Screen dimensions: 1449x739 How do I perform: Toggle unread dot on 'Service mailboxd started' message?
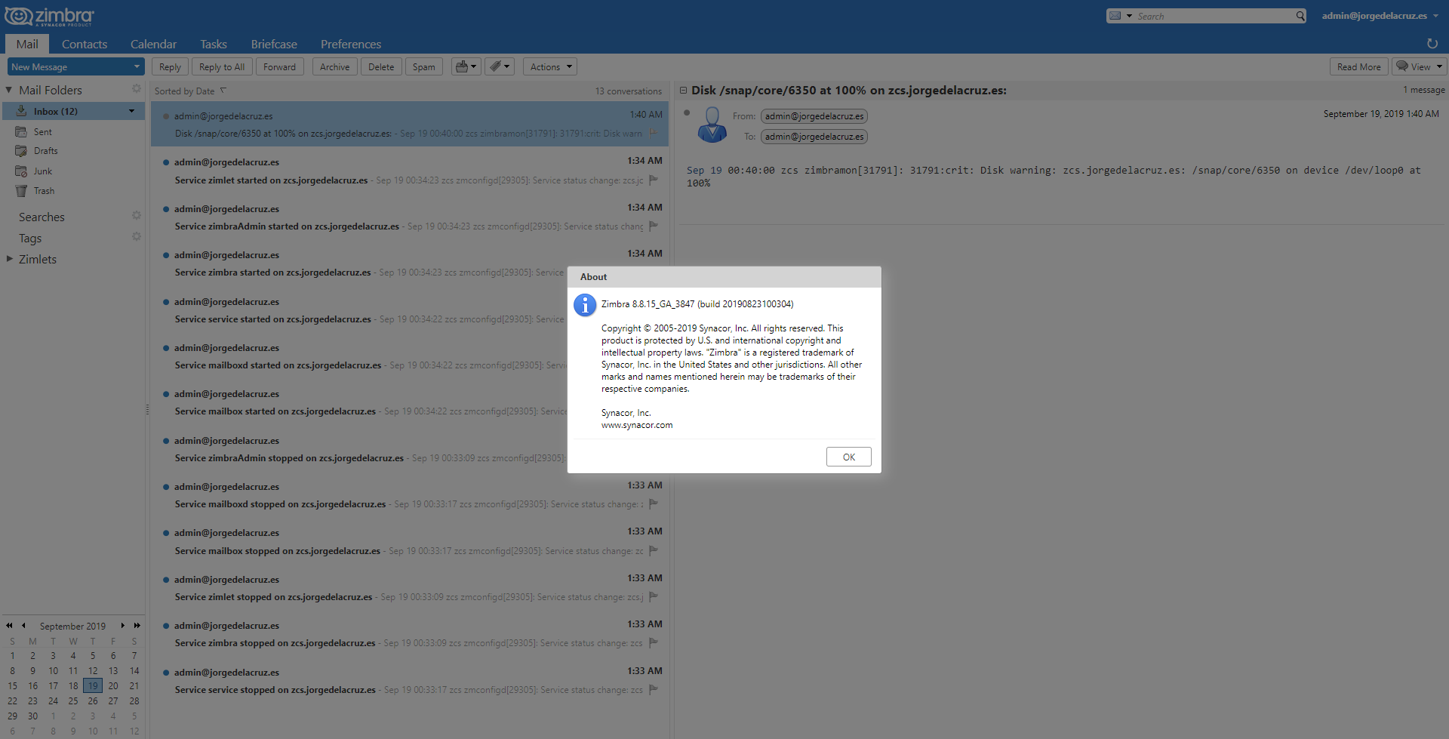[x=165, y=348]
